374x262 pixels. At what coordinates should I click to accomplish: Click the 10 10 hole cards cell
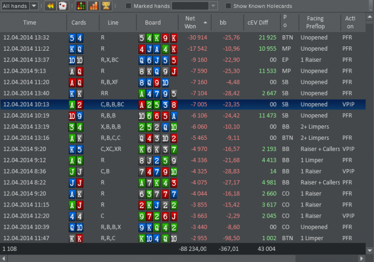tap(76, 60)
